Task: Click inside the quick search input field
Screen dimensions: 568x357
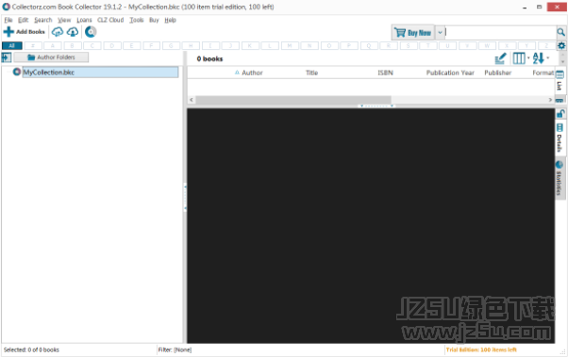Action: (501, 33)
